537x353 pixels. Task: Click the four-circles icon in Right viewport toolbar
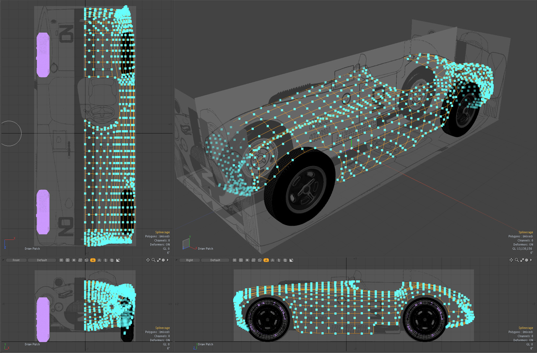pos(241,260)
